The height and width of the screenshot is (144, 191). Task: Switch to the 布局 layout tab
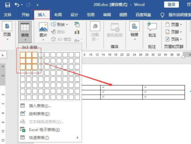tap(58, 15)
